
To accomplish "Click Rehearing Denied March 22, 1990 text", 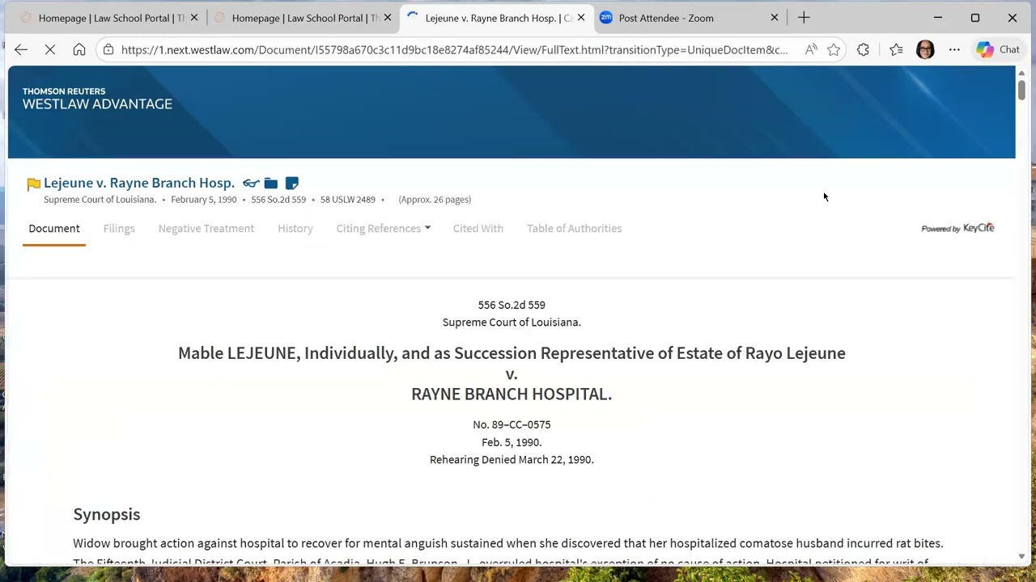I will point(512,459).
